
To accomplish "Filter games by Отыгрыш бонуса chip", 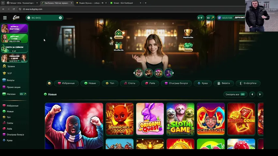I will (x=176, y=83).
